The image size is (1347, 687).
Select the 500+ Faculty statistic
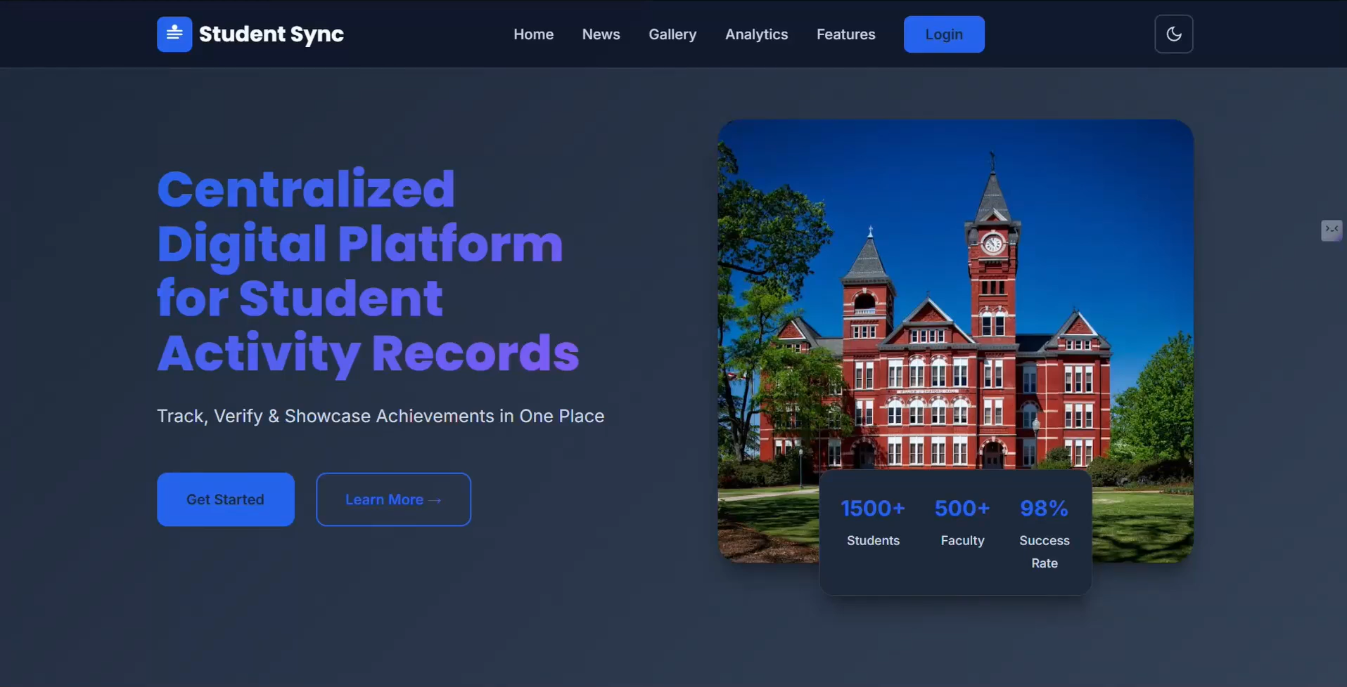coord(962,522)
